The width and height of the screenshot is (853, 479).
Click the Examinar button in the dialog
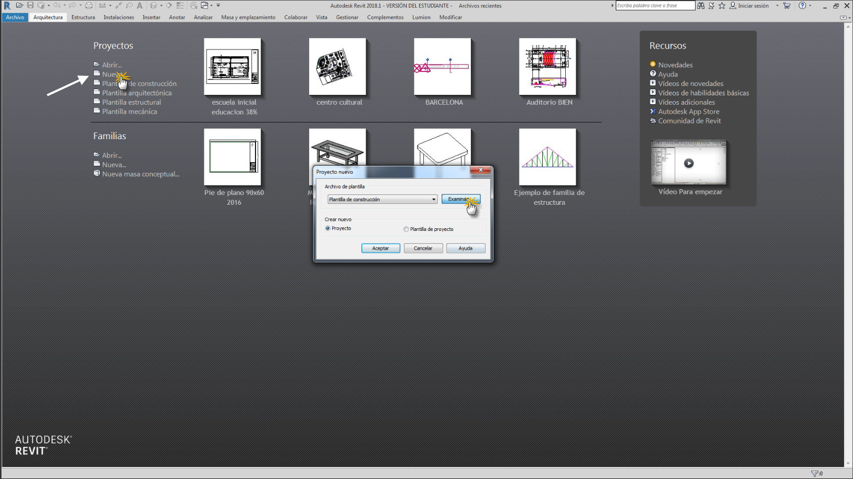[x=461, y=199]
